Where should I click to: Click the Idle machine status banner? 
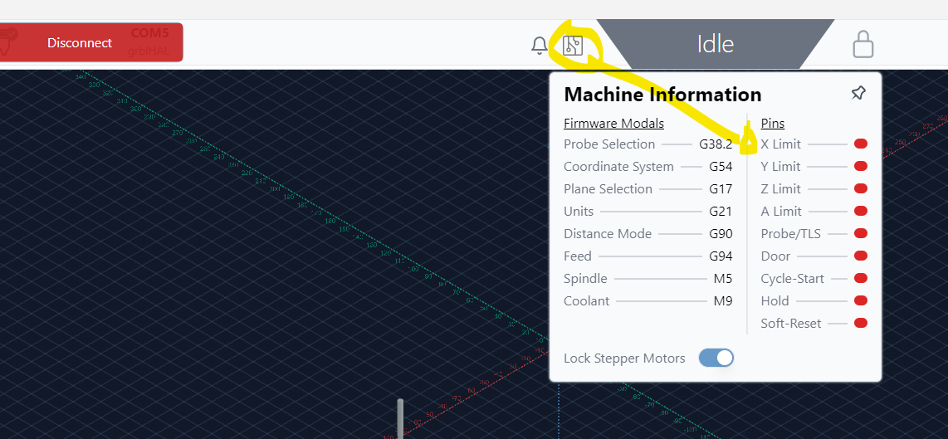click(x=715, y=43)
